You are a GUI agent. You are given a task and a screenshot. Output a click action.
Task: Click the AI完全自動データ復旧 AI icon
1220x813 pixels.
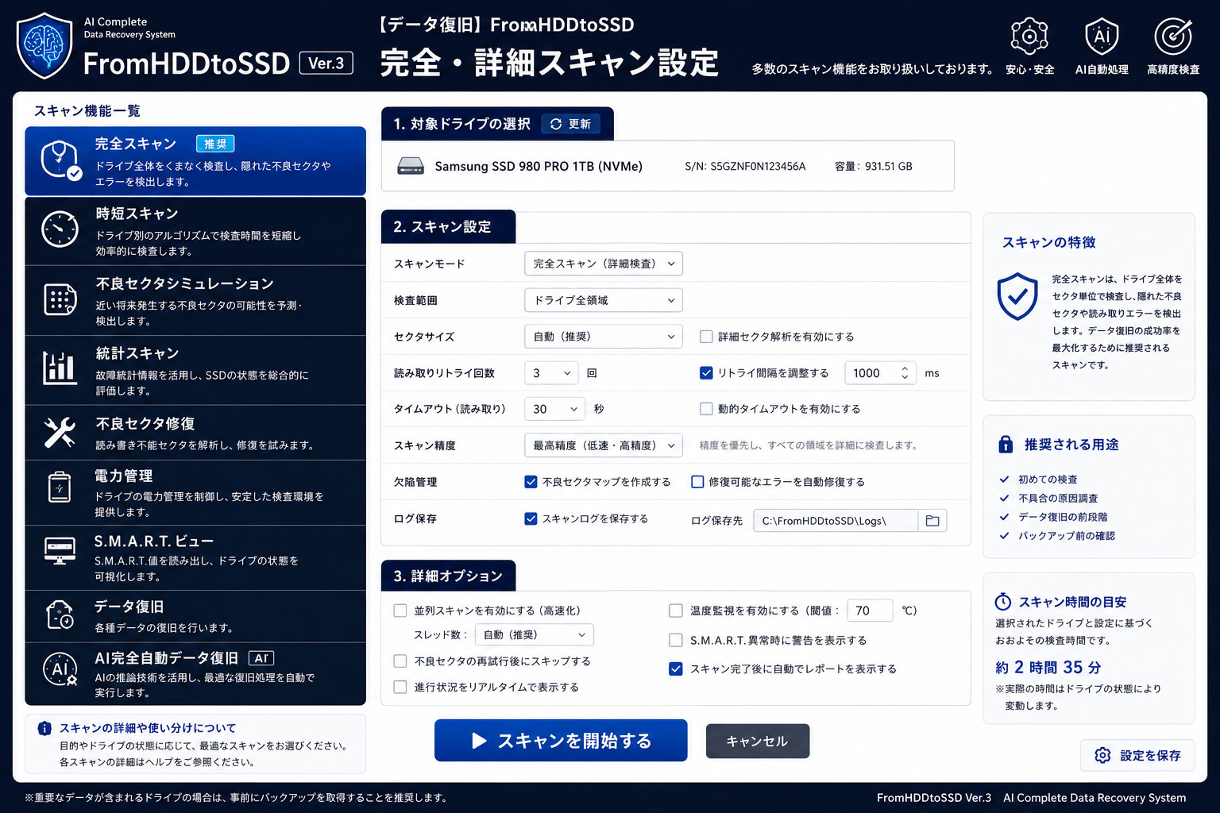pyautogui.click(x=60, y=669)
